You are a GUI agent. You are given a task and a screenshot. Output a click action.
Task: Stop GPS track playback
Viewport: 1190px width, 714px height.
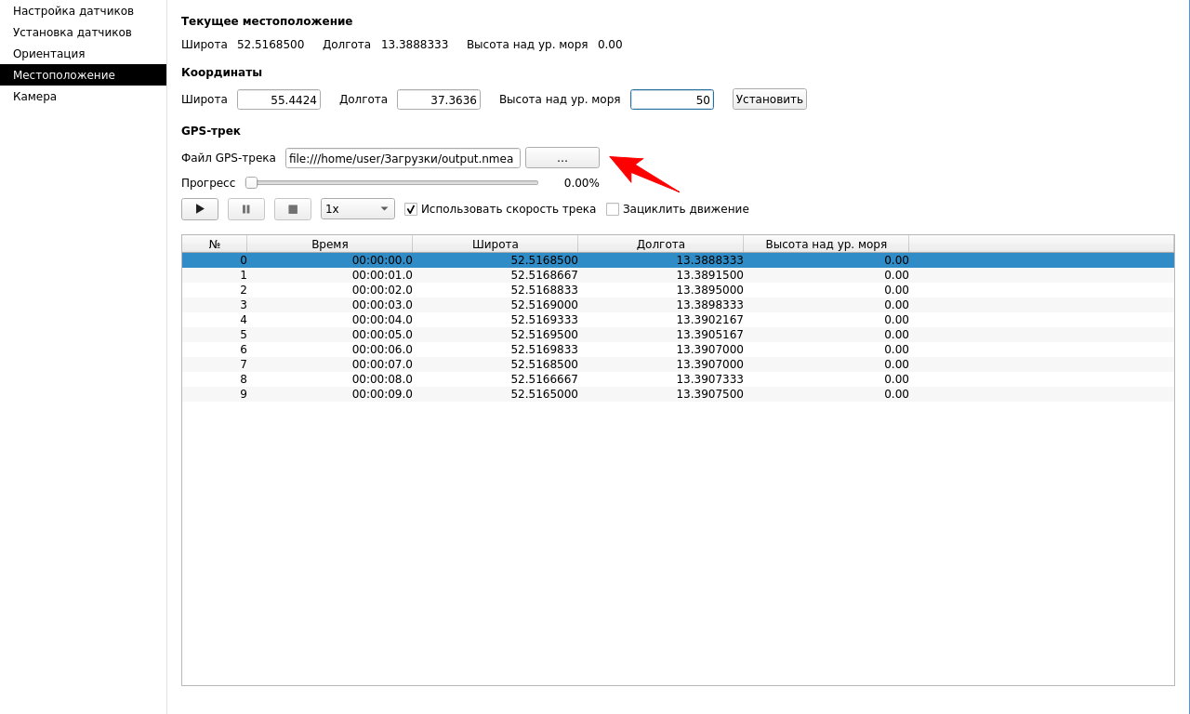coord(293,209)
